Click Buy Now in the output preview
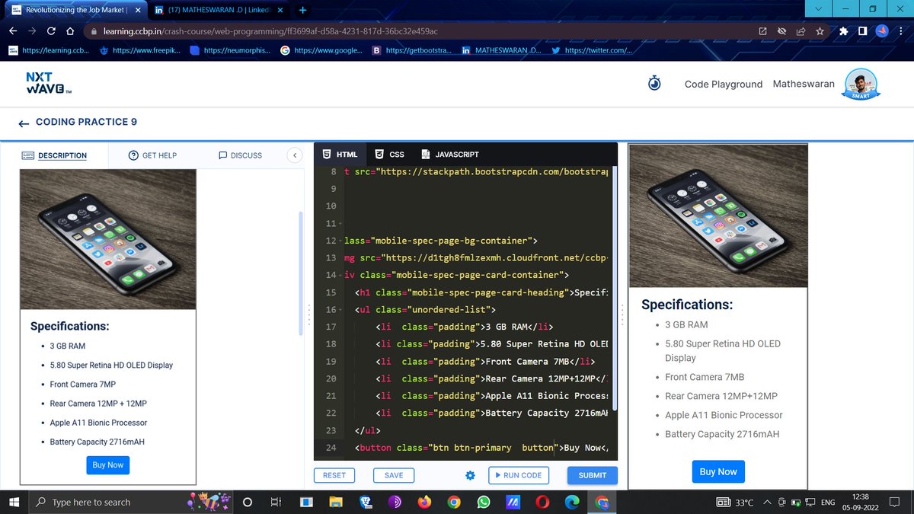Viewport: 914px width, 514px height. pos(718,472)
